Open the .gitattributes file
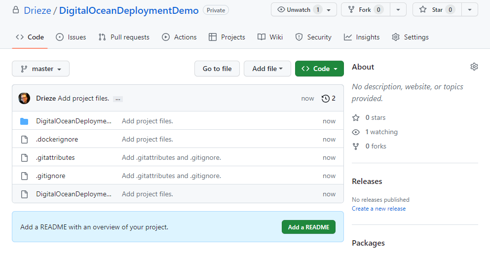Viewport: 490px width, 255px height. (55, 157)
